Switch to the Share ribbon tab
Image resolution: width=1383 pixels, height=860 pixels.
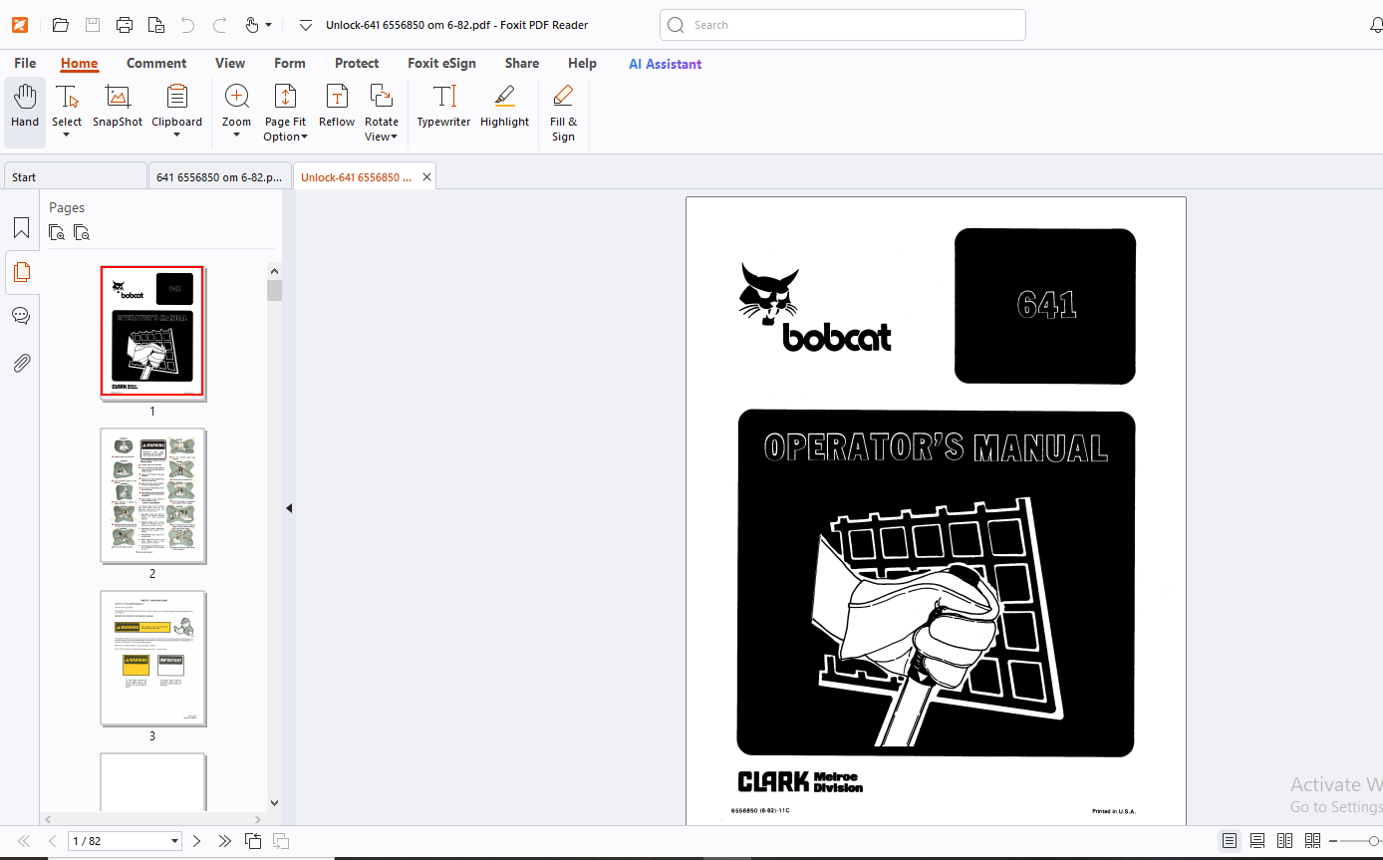tap(522, 63)
